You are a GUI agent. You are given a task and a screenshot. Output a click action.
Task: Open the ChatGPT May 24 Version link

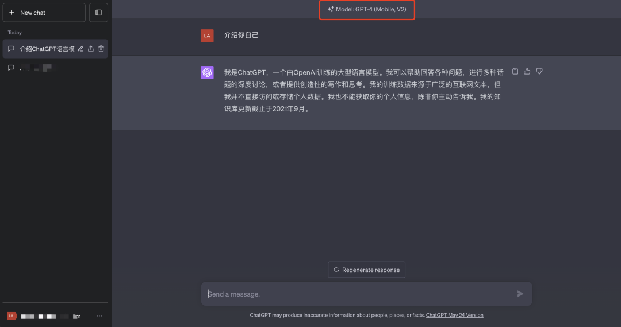[x=455, y=315]
